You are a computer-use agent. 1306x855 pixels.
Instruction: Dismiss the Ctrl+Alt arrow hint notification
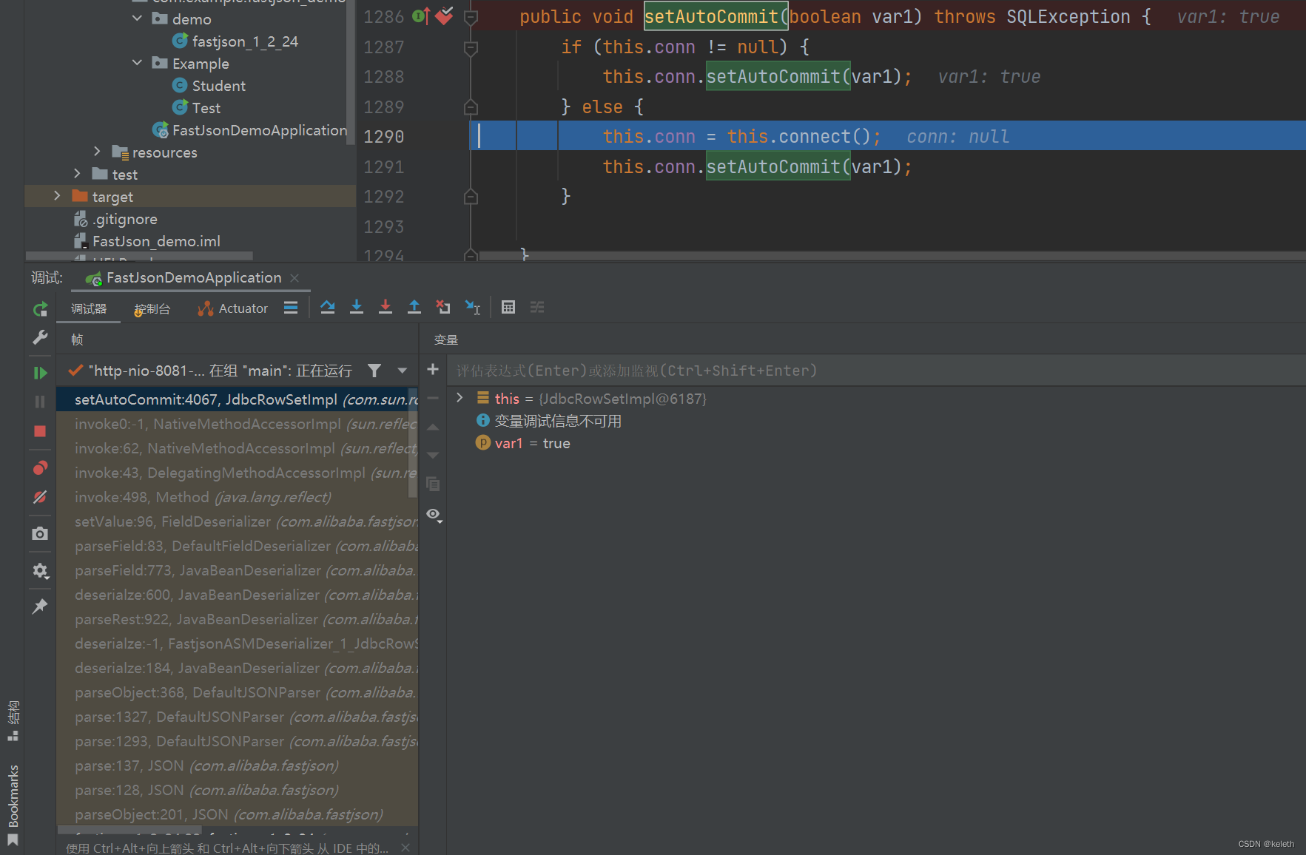pos(405,848)
